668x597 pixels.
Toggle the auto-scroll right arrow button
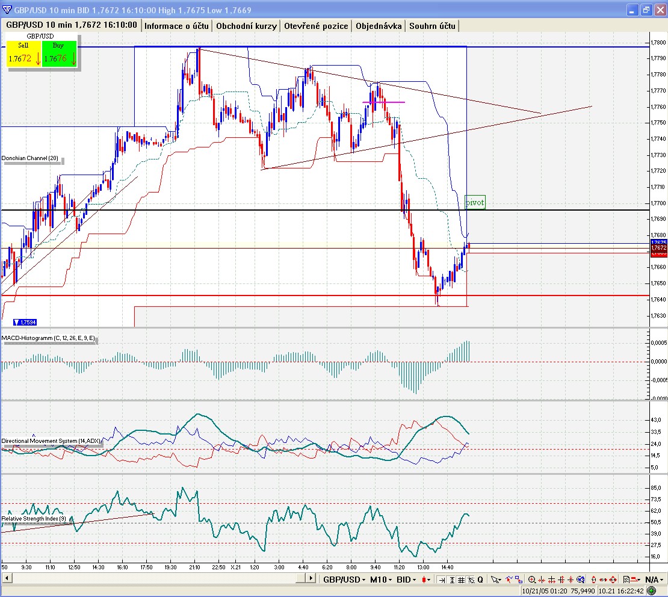[x=442, y=580]
